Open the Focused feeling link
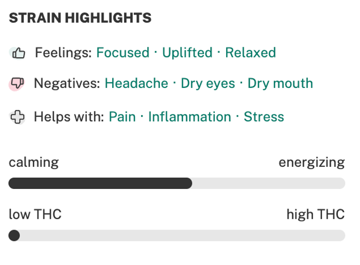 click(123, 52)
